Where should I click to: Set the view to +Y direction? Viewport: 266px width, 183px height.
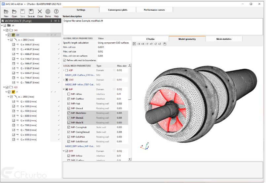(x=151, y=44)
